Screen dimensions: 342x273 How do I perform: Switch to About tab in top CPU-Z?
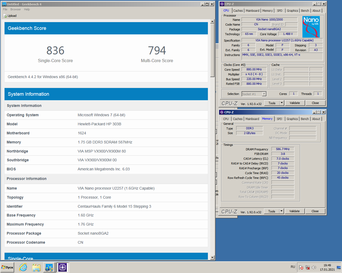[316, 11]
